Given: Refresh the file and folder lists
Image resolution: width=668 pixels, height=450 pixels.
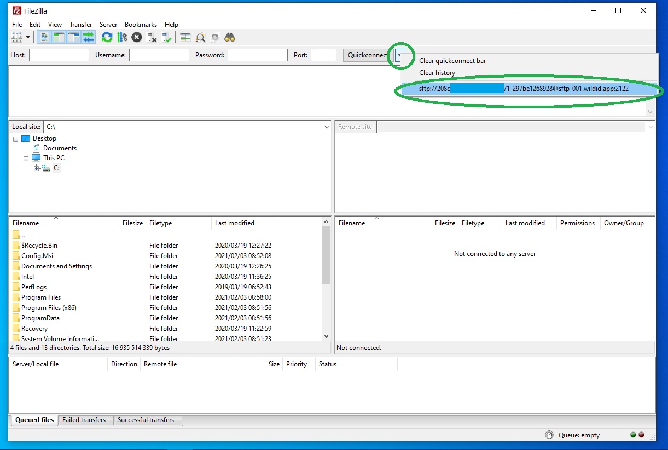Looking at the screenshot, I should pyautogui.click(x=107, y=37).
